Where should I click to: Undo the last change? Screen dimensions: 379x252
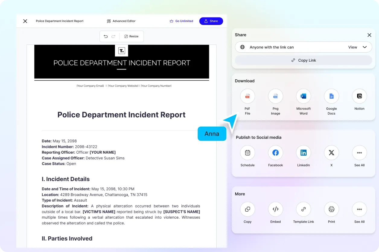pos(106,36)
